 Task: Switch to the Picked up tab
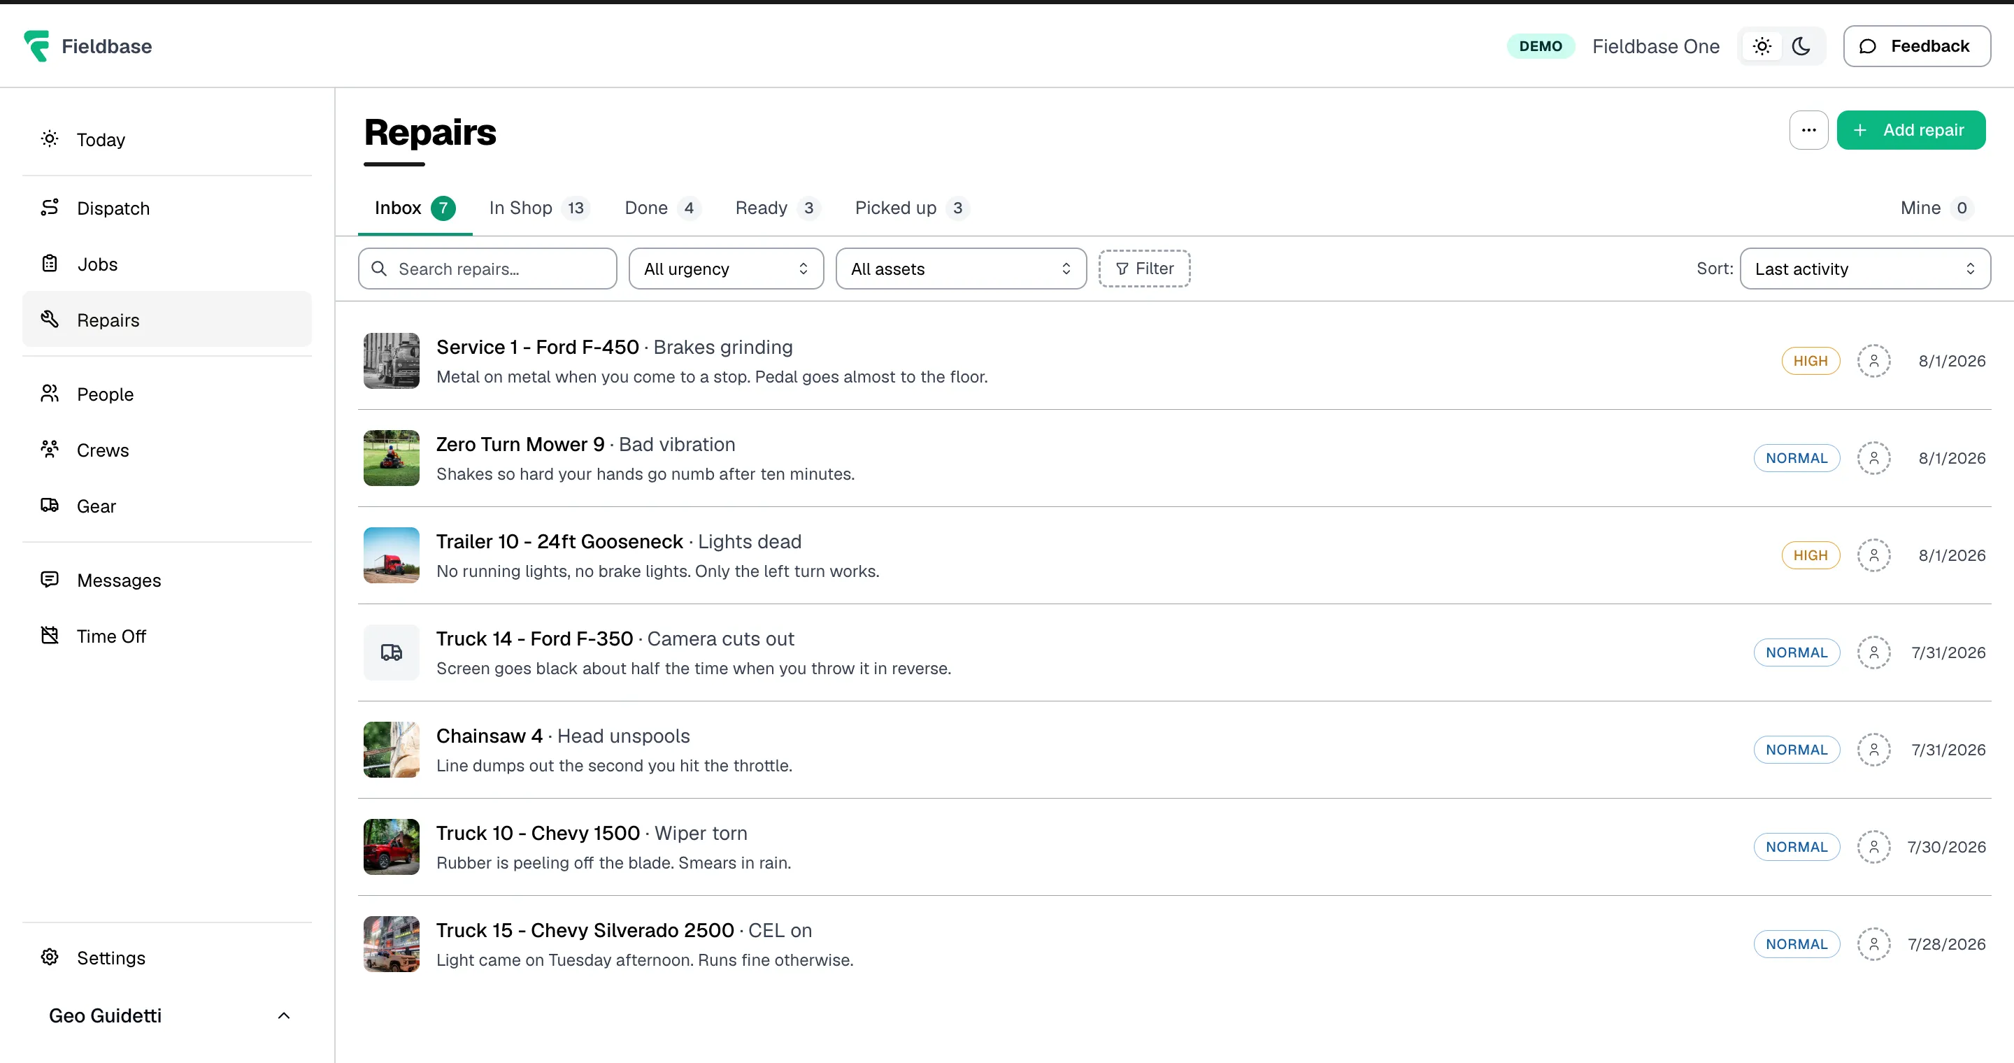pos(912,208)
